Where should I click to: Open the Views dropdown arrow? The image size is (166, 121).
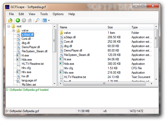[x=49, y=20]
